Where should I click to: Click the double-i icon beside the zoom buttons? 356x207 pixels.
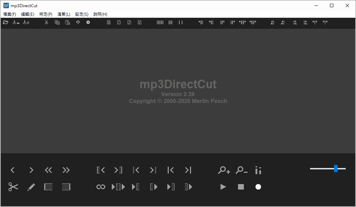click(x=258, y=170)
